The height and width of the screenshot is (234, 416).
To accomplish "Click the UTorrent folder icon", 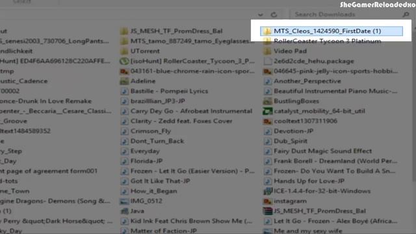I will click(124, 51).
